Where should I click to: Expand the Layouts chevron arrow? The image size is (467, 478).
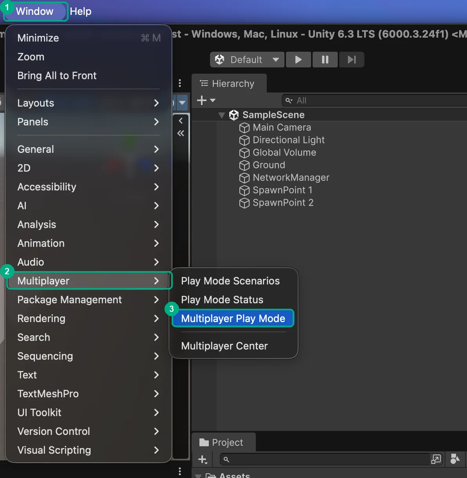click(x=156, y=103)
